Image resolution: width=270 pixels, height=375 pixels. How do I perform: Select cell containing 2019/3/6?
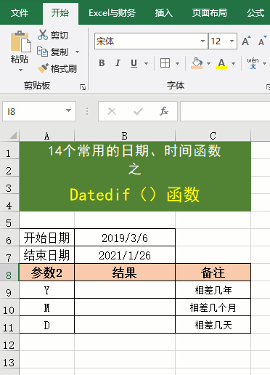click(x=125, y=238)
